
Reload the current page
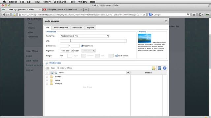coord(144,14)
